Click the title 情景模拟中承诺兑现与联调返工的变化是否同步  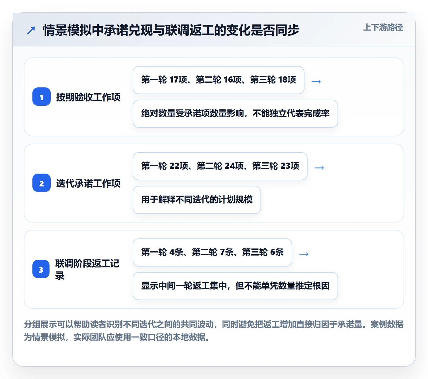pos(171,30)
